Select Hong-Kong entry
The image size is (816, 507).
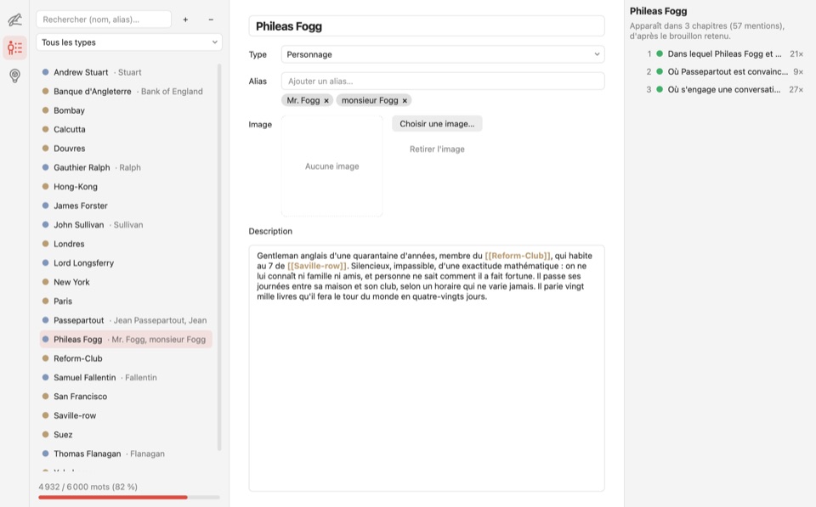pyautogui.click(x=126, y=186)
